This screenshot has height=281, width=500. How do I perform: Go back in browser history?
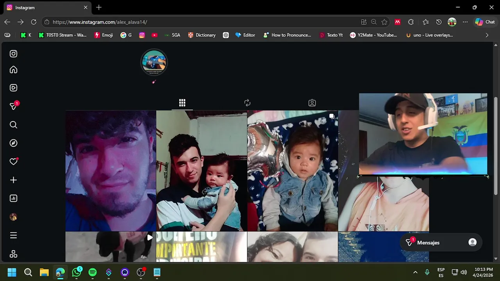pyautogui.click(x=7, y=22)
